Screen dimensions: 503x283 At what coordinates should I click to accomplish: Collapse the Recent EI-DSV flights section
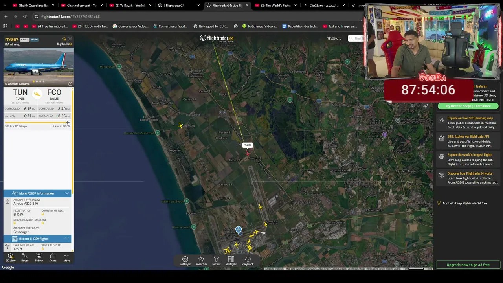[37, 239]
